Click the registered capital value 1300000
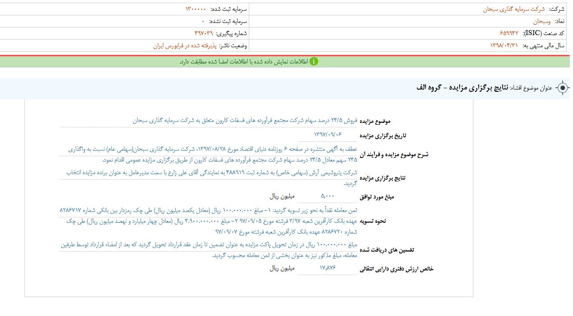Viewport: 573px width, 316px height. [x=196, y=9]
